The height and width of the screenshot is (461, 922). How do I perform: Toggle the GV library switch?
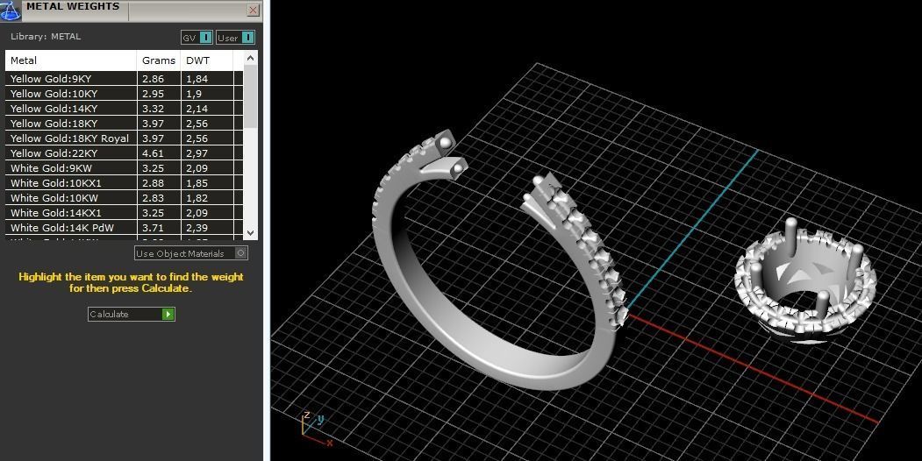[x=197, y=38]
